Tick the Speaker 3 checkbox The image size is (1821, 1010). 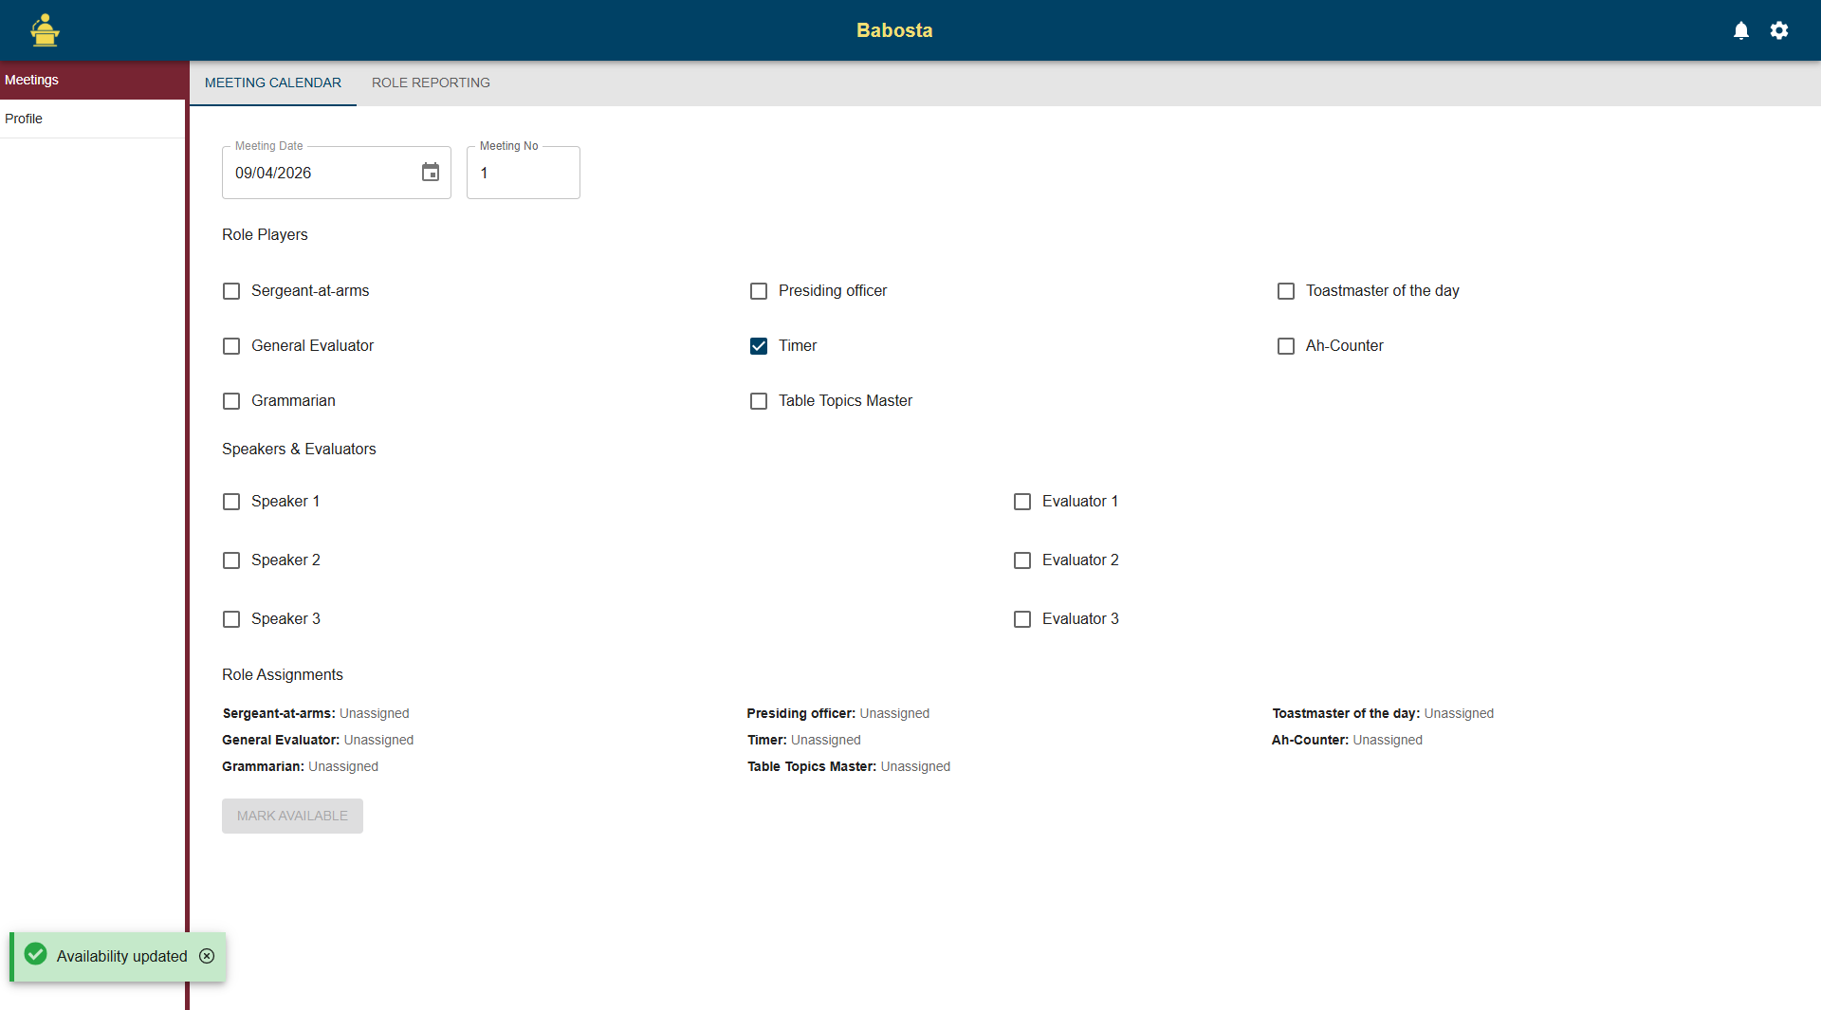(231, 619)
